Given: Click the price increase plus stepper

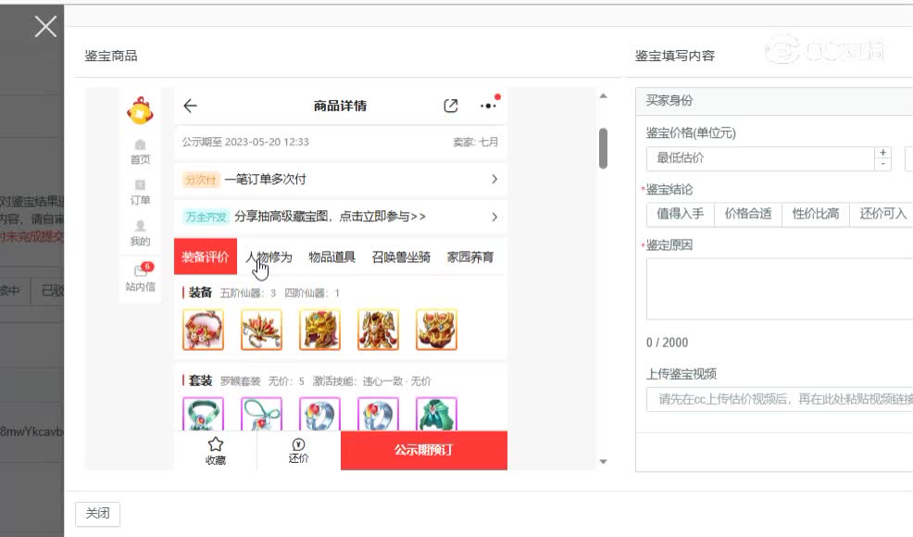Looking at the screenshot, I should pos(882,153).
